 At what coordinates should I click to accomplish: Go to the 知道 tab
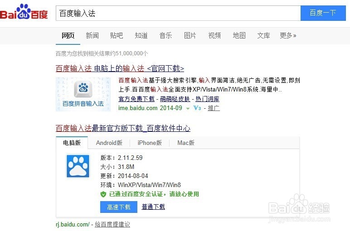pyautogui.click(x=141, y=35)
